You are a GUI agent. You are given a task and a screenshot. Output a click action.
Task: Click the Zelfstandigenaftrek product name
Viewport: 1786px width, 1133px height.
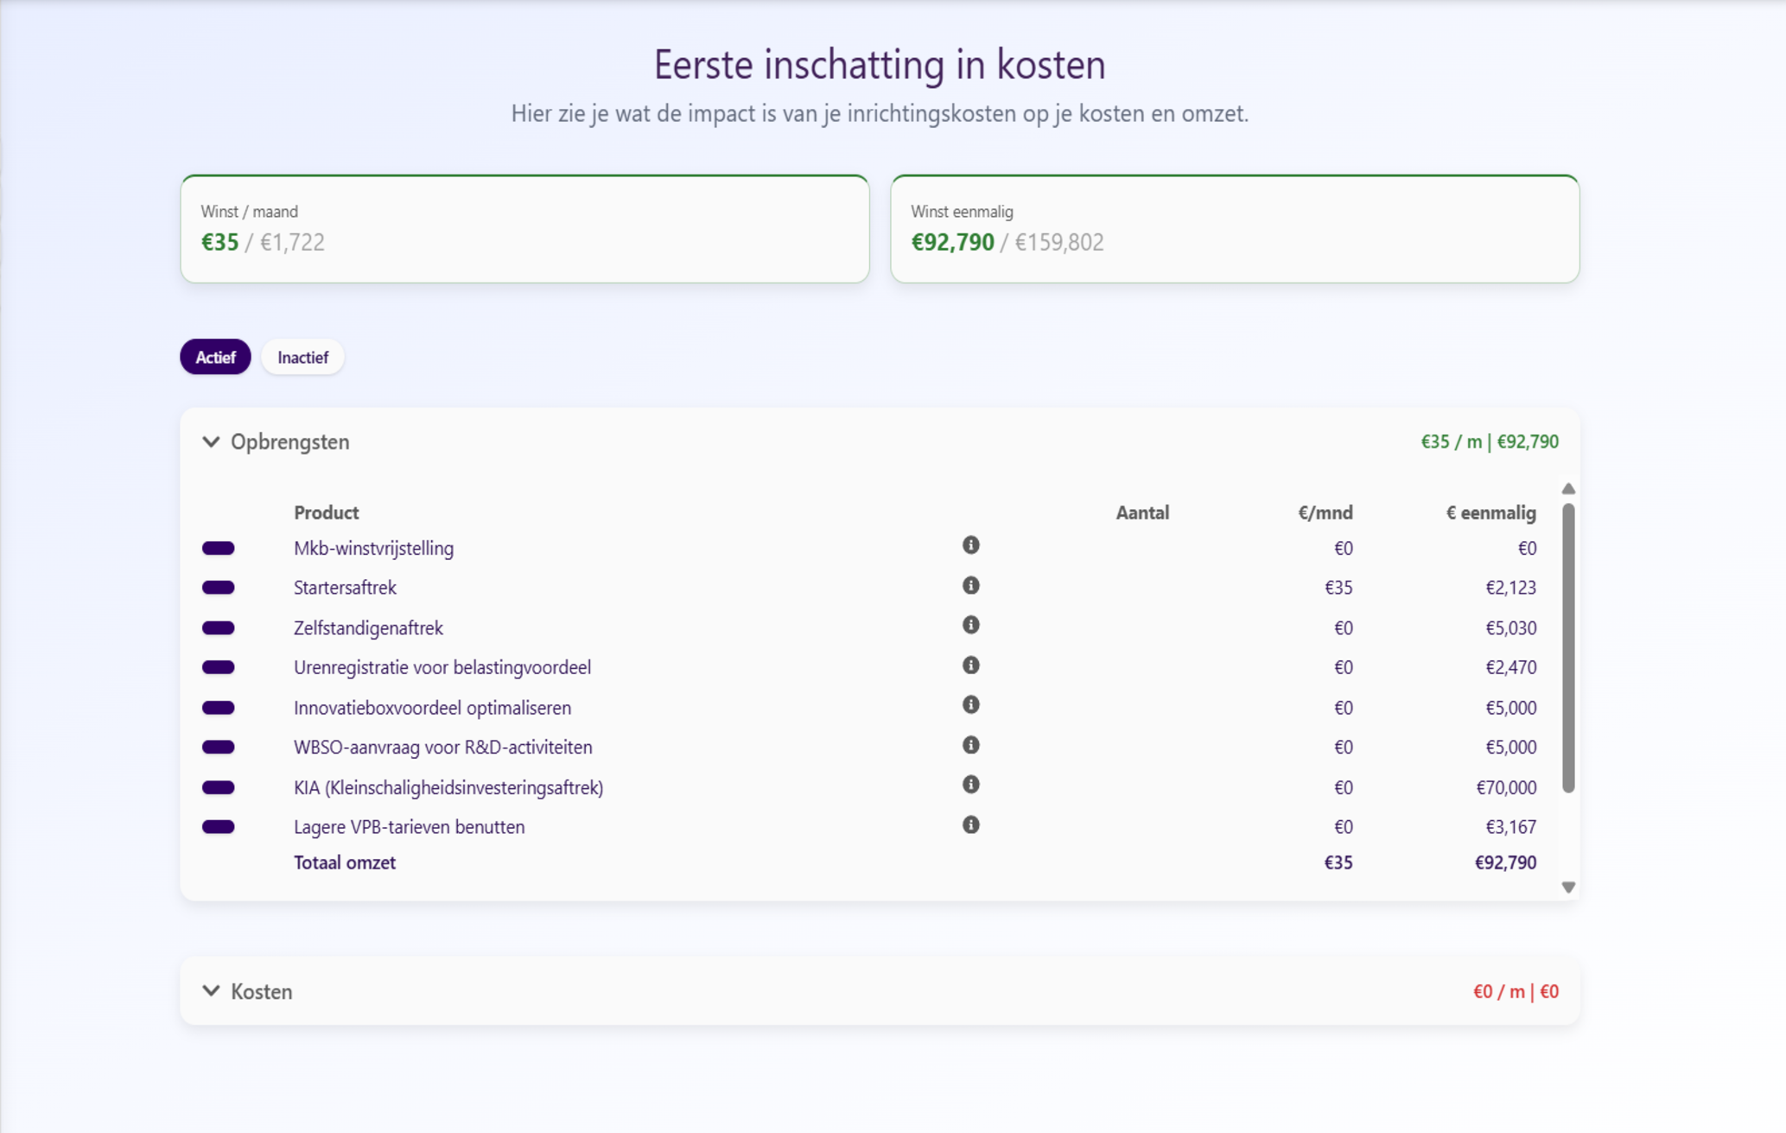368,628
